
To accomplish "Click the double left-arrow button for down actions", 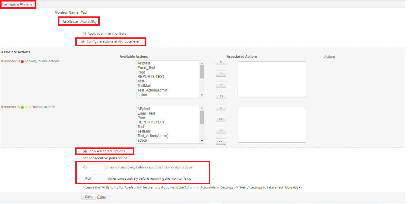I will 221,96.
